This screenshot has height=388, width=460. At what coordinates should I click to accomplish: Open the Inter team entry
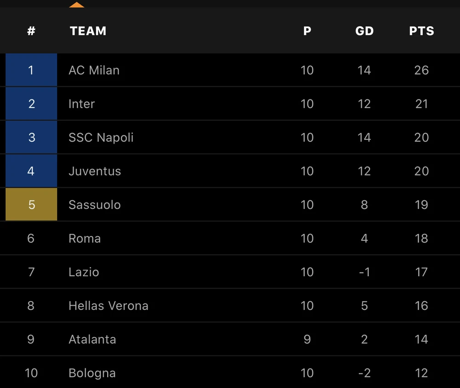pos(81,104)
